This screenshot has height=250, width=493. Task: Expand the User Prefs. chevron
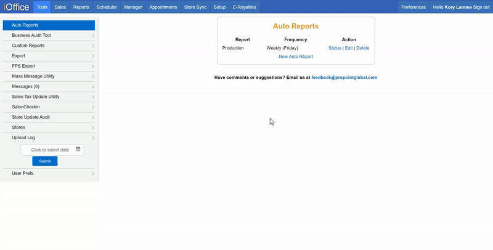pos(93,174)
